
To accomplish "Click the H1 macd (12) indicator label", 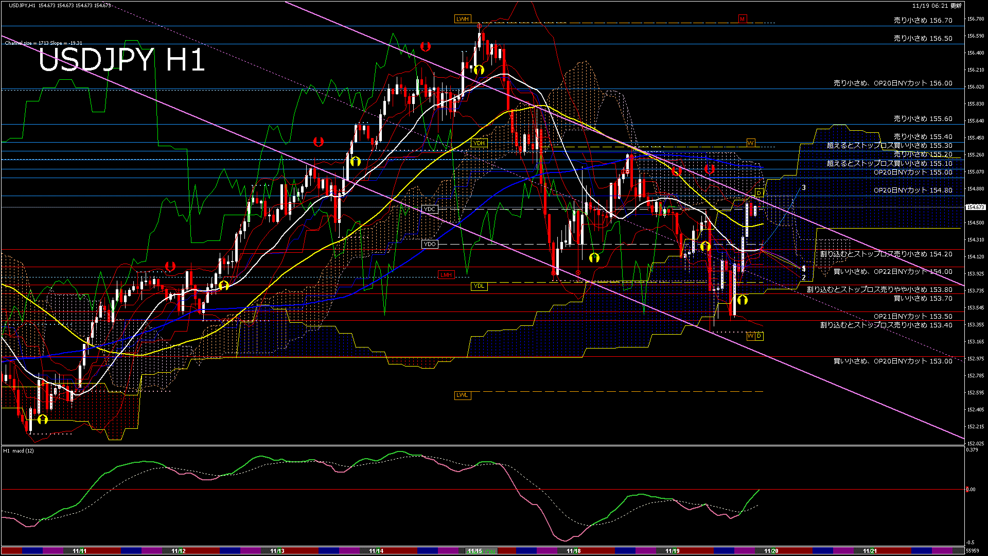I will tap(19, 451).
